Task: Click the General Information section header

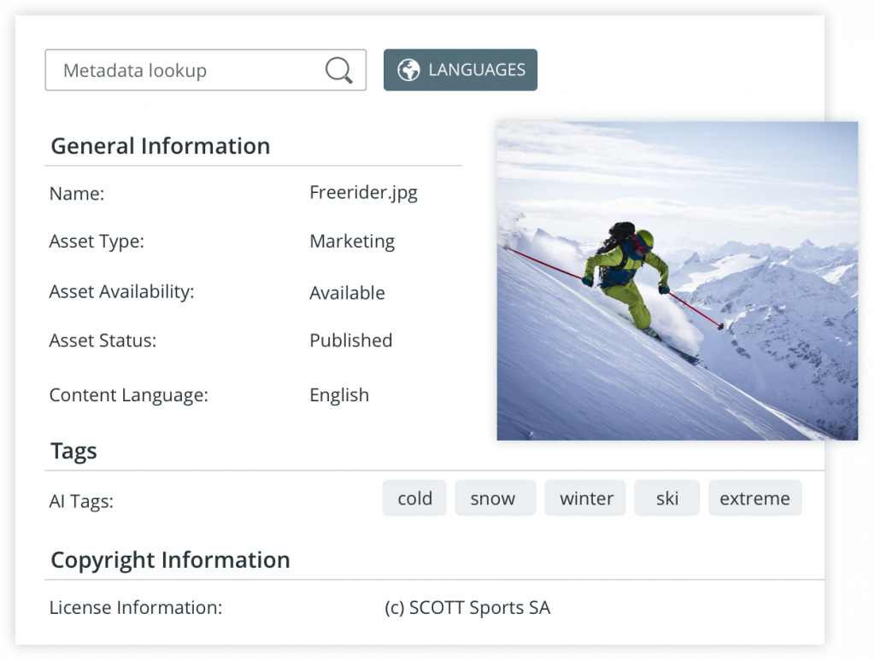Action: coord(161,146)
